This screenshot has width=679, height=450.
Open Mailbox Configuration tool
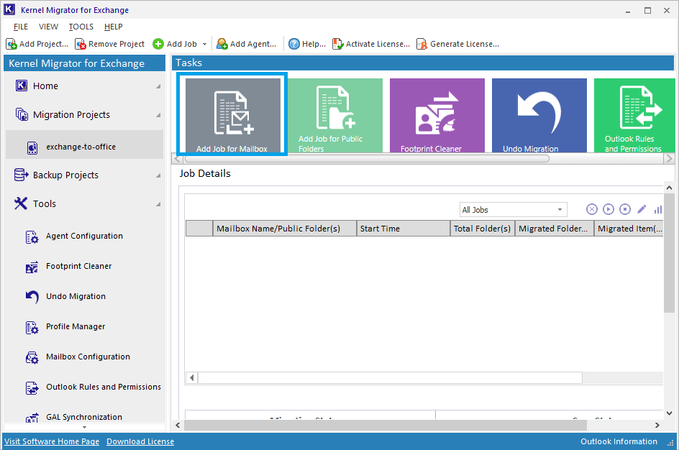pos(88,357)
